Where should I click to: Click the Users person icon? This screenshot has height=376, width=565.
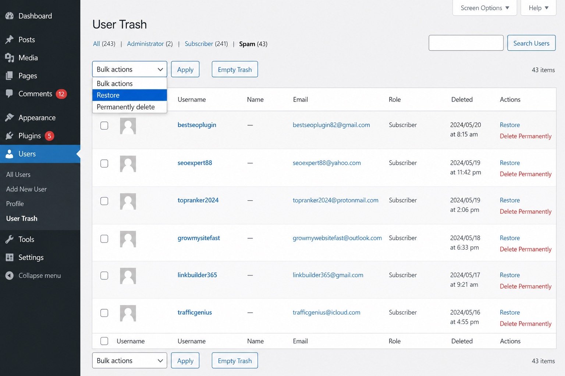(x=10, y=154)
